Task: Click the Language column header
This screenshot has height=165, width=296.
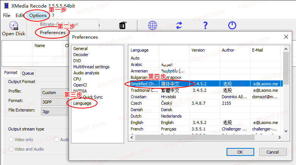Action: click(145, 50)
